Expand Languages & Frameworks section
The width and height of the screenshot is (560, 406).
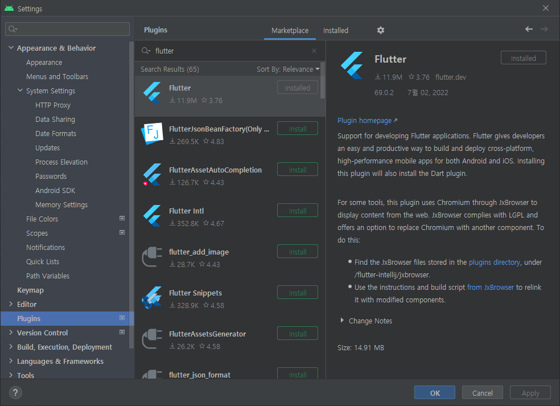coord(11,362)
